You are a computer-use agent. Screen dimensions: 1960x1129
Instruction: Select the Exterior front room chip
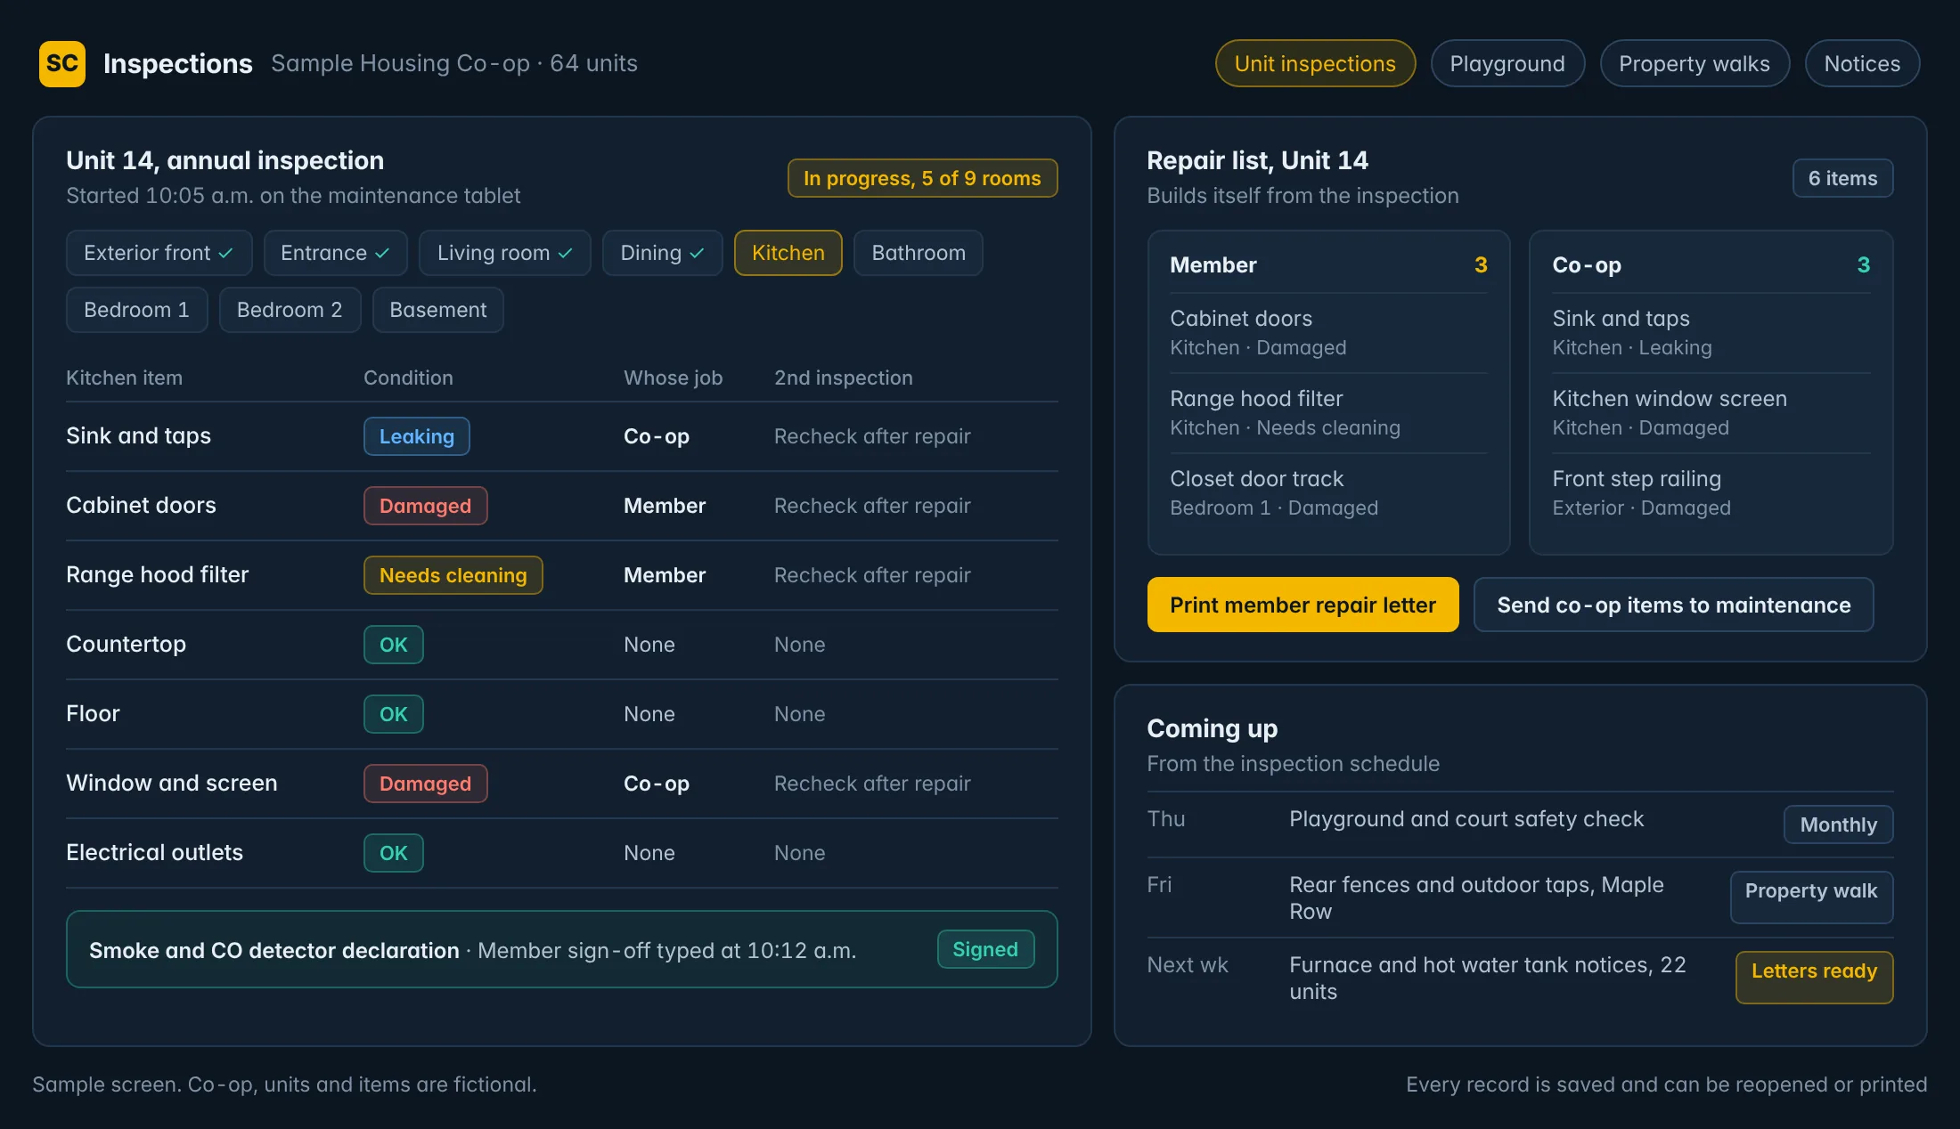(x=159, y=253)
